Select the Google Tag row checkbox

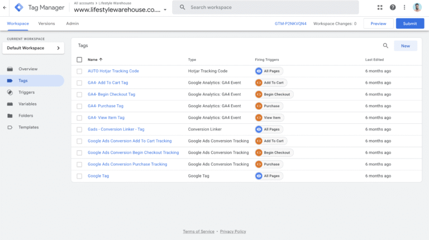(79, 176)
